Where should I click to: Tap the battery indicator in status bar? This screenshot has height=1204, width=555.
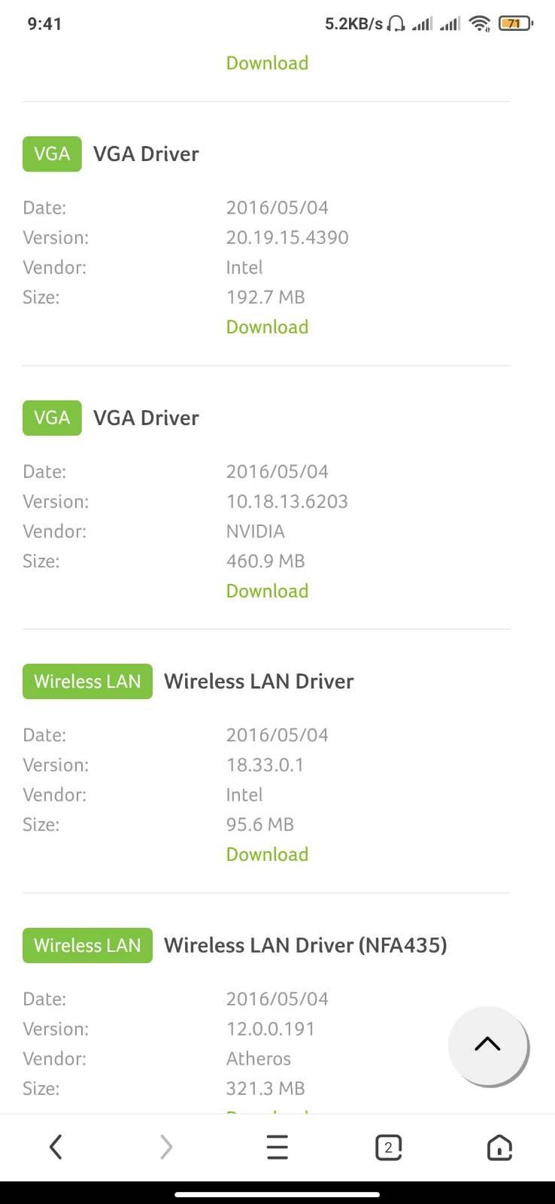pos(515,23)
